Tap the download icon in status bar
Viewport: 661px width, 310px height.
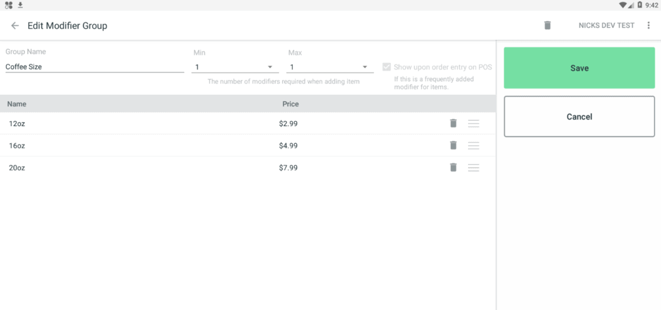click(x=20, y=5)
